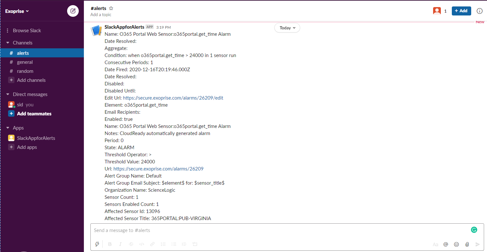Screen dimensions: 487x252
Task: Click the three-dot icon beside Browse Slack
Action: click(7, 31)
